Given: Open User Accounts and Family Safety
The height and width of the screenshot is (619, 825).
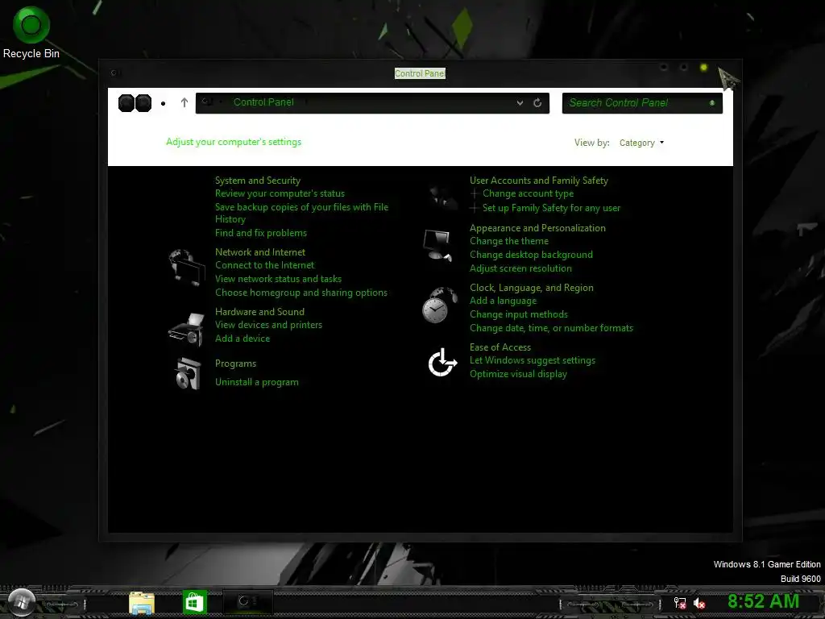Looking at the screenshot, I should (x=539, y=181).
